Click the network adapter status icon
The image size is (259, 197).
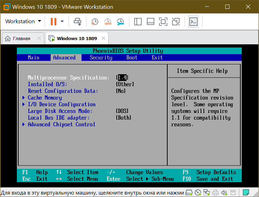(x=207, y=192)
